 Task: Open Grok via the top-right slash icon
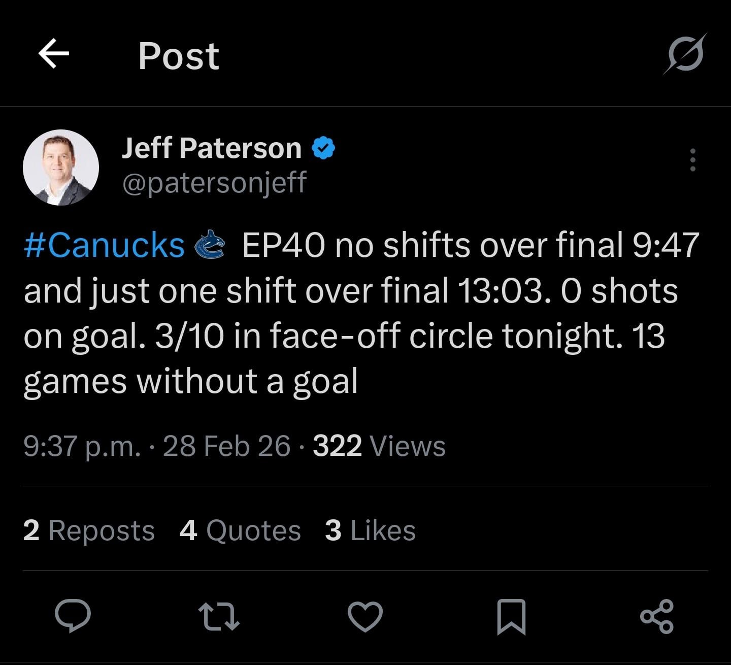pyautogui.click(x=685, y=54)
